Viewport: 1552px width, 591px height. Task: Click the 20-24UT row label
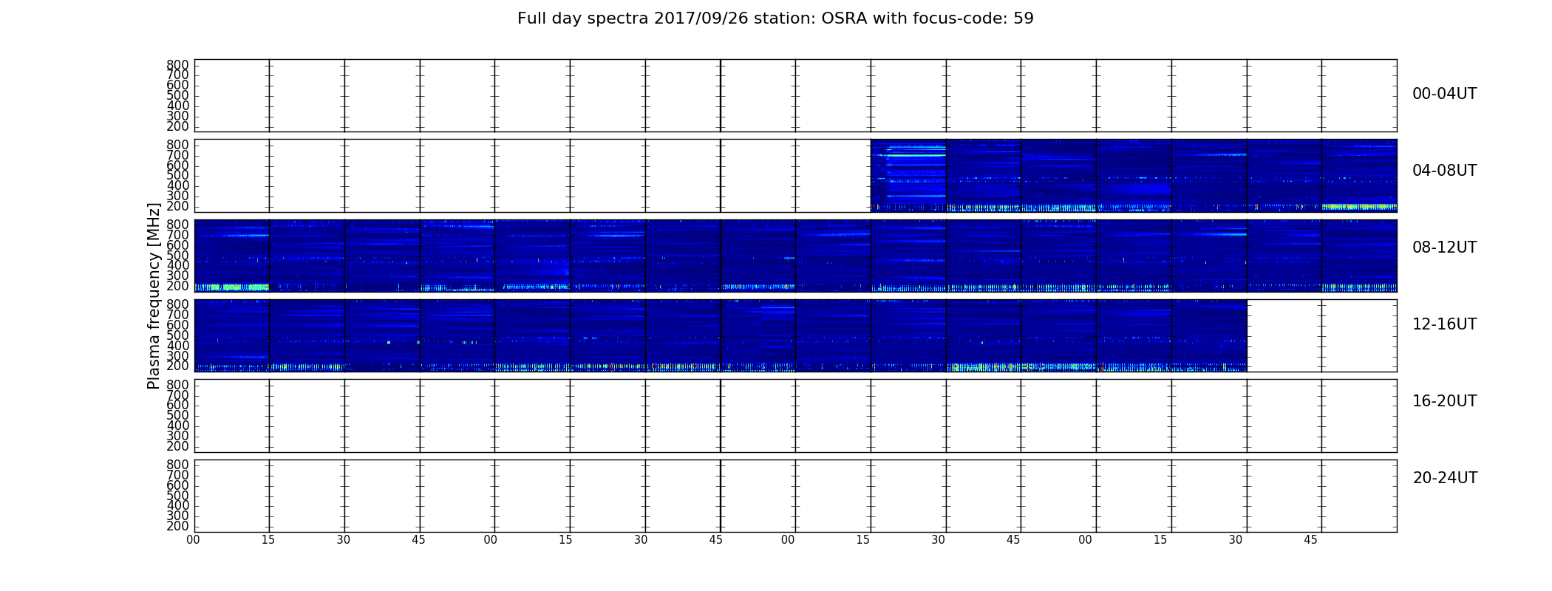[1445, 478]
